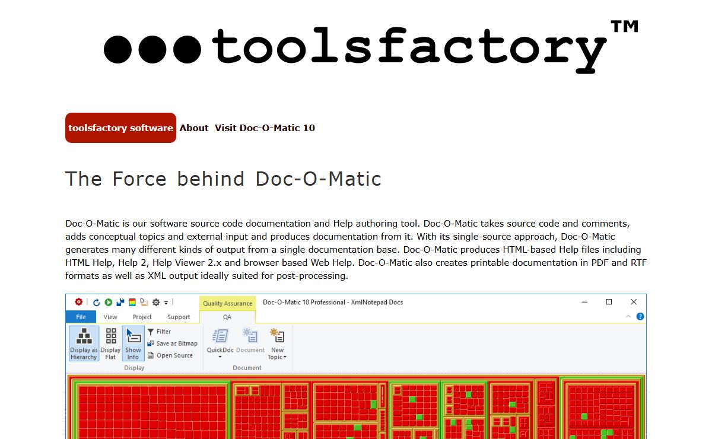Screen dimensions: 712x439
Task: Follow the Visit Doc-O-Matic 10 link
Action: click(x=265, y=128)
